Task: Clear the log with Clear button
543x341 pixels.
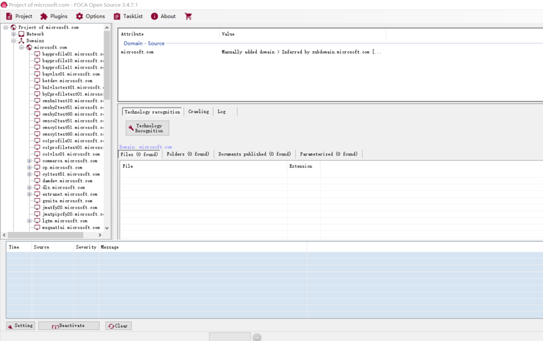Action: click(x=119, y=326)
